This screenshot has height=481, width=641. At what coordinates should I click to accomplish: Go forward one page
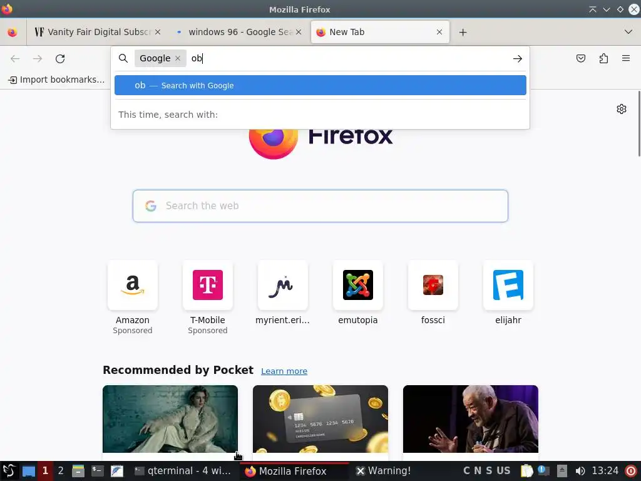pos(38,58)
